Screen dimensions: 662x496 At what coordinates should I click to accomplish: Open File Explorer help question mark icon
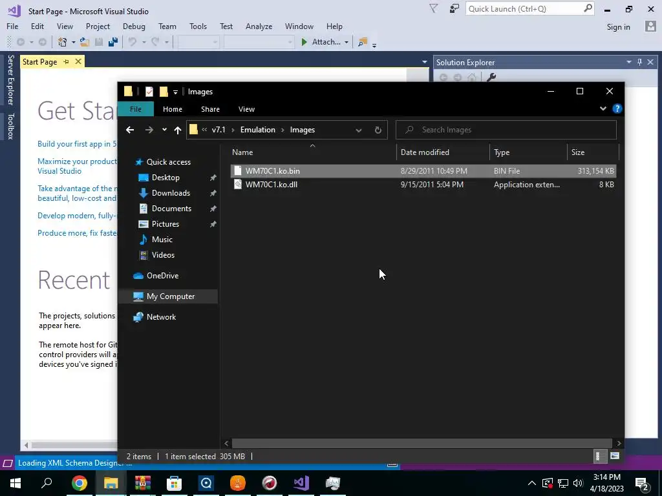click(x=617, y=108)
